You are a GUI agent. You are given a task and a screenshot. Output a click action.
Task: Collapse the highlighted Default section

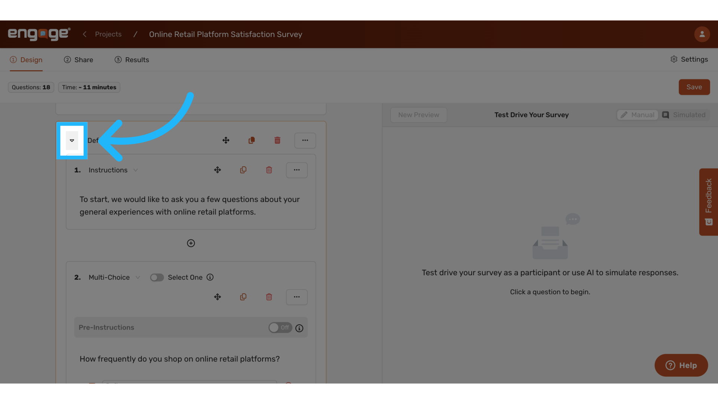tap(72, 140)
